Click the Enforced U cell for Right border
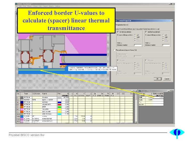Screen dimensions: 189x141 158,100
